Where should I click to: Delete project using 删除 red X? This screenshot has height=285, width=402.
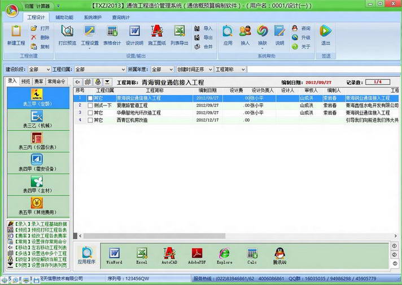pyautogui.click(x=34, y=37)
